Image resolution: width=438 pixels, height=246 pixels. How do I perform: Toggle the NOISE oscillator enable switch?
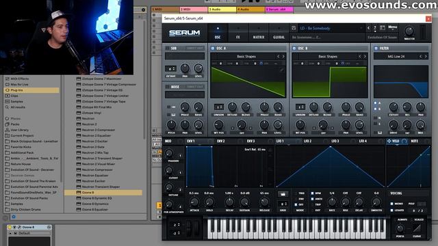click(x=168, y=87)
